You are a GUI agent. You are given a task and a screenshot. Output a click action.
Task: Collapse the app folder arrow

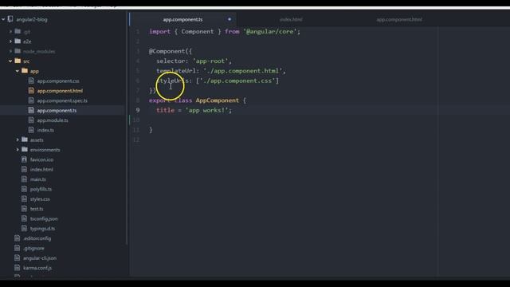[18, 71]
